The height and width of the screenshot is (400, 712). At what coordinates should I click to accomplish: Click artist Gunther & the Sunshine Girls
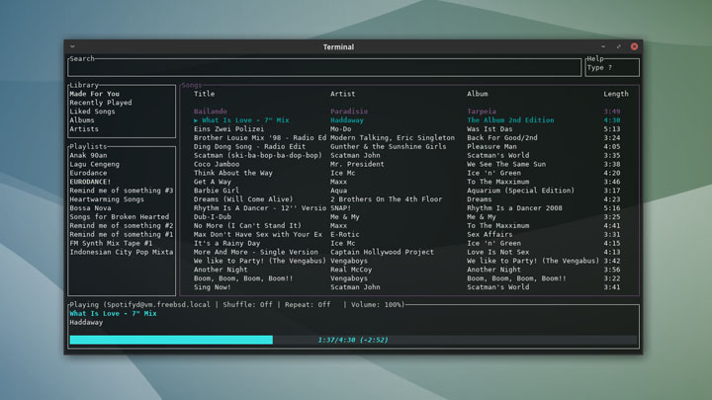tap(389, 146)
